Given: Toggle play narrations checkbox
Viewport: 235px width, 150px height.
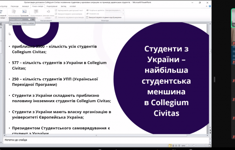Looking at the screenshot, I should [56, 10].
